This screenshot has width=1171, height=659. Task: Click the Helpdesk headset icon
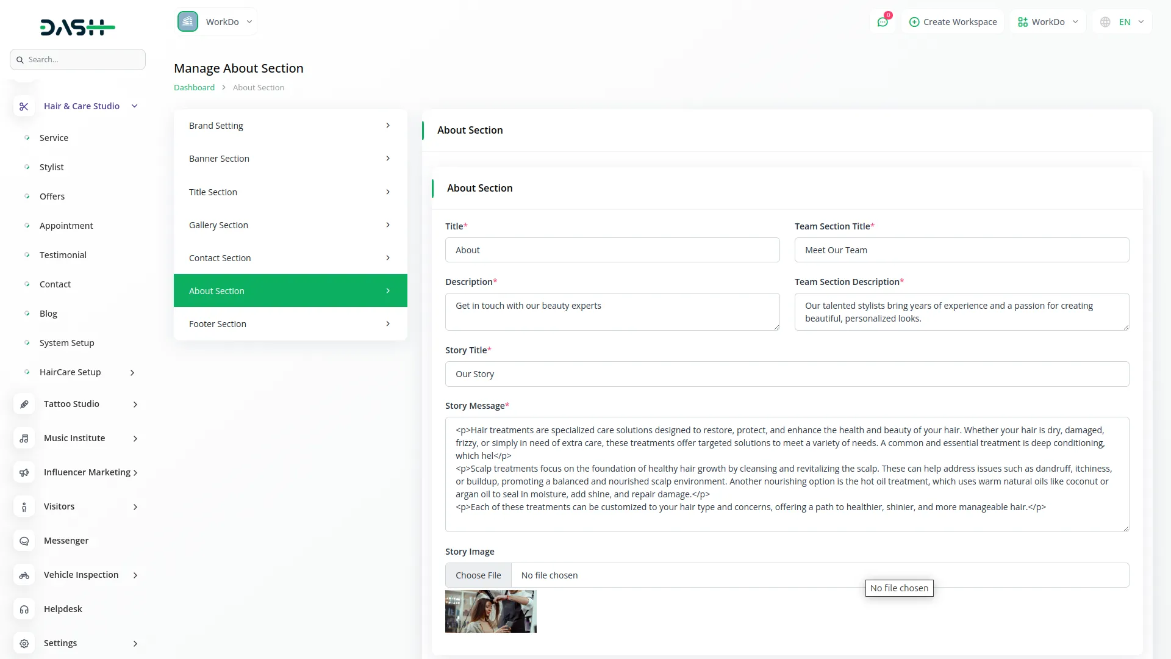24,609
